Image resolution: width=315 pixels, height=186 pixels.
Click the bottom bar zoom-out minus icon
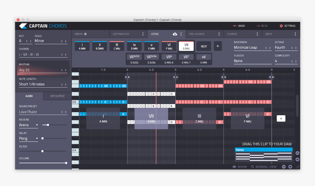[x=283, y=167]
